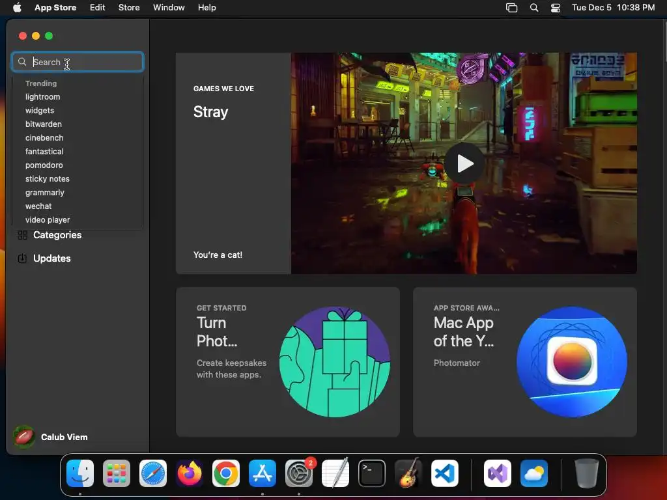
Task: Select trending search 'widgets'
Action: 40,111
